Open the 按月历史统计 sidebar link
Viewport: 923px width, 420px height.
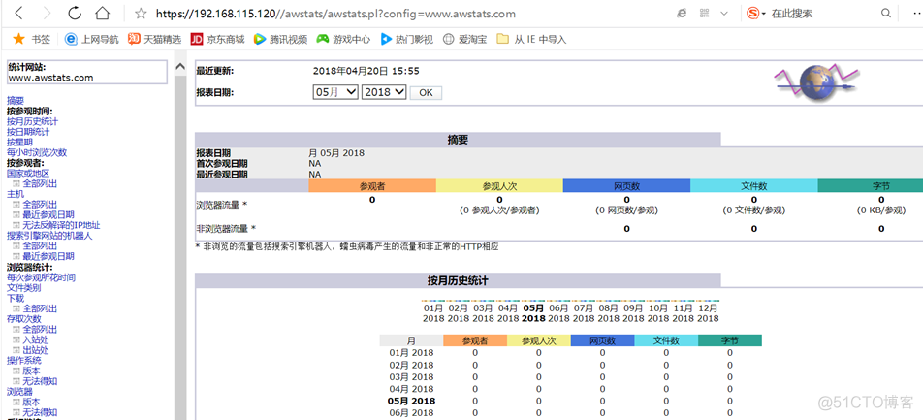[32, 121]
